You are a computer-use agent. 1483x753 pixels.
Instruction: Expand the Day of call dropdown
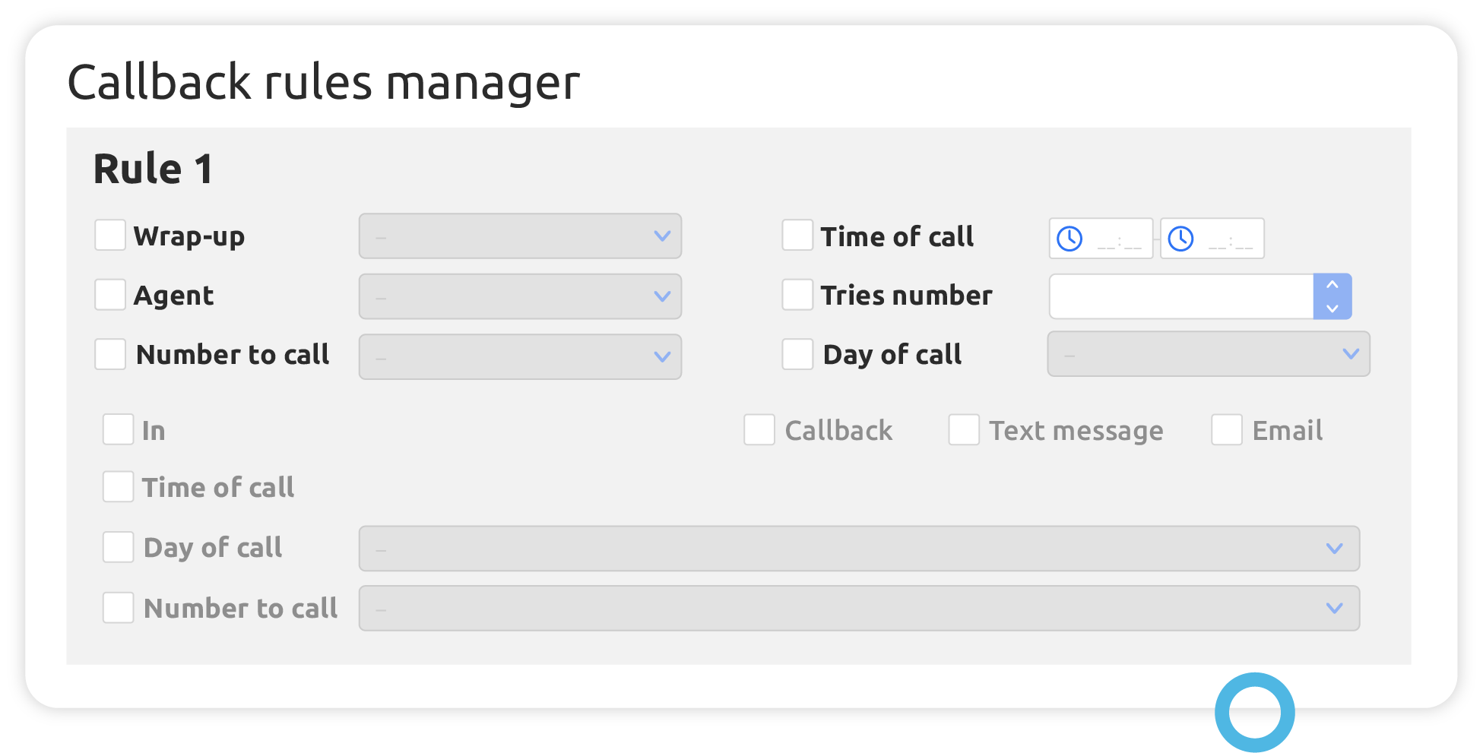click(x=1208, y=354)
